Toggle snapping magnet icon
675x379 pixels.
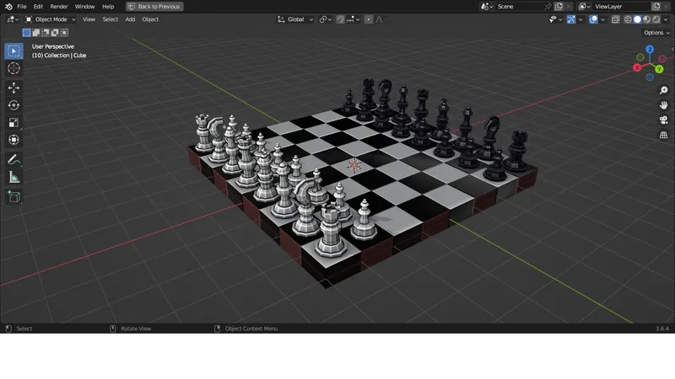point(341,19)
